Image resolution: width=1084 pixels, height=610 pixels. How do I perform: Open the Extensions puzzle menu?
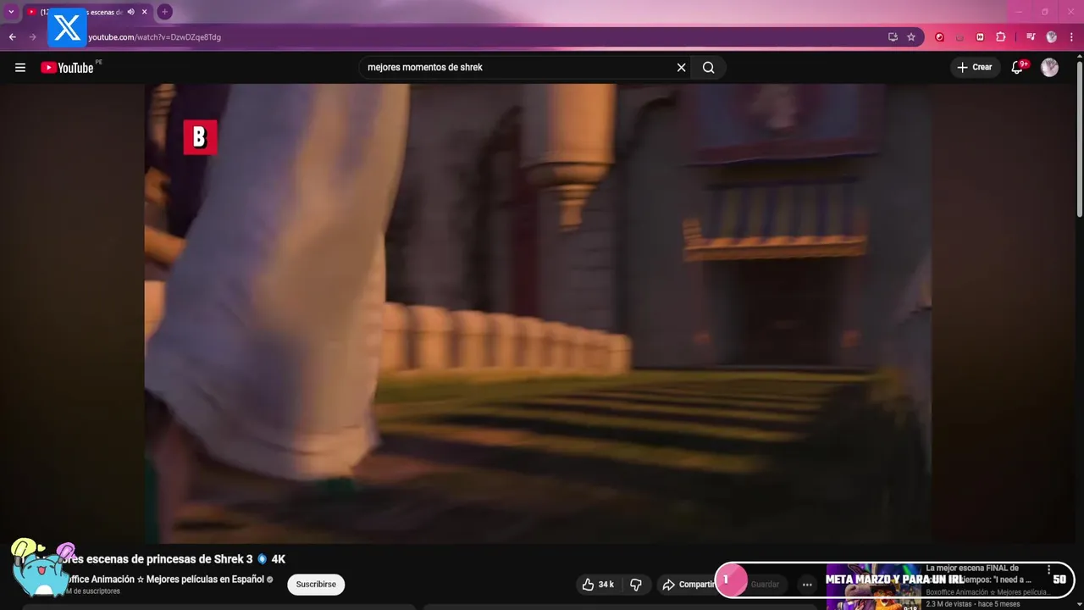pyautogui.click(x=1001, y=37)
